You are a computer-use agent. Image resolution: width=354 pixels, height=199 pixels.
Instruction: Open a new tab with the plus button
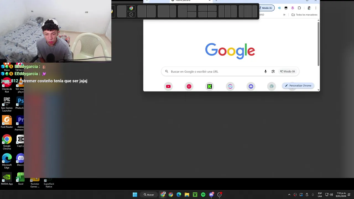tap(216, 1)
